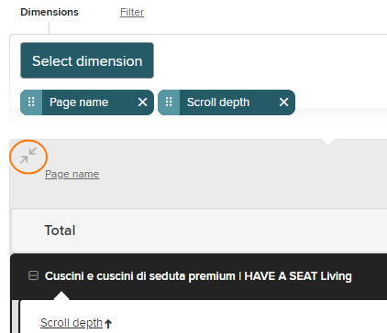Screen dimensions: 387x333
Task: Grab the Scroll depth chip drag handle
Action: coord(169,102)
